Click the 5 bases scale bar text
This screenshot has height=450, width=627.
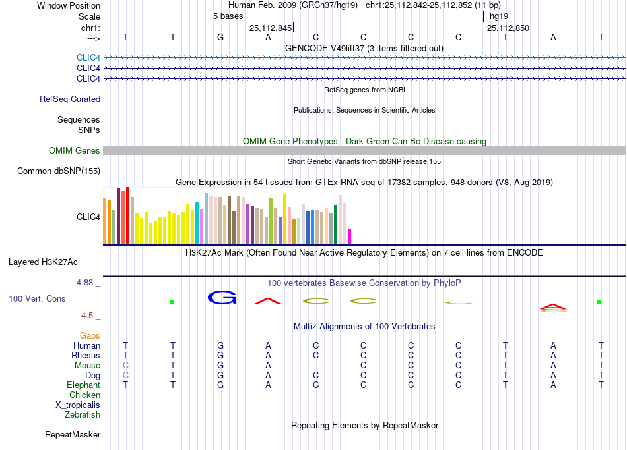click(x=228, y=16)
